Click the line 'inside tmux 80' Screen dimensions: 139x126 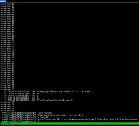click(7, 62)
